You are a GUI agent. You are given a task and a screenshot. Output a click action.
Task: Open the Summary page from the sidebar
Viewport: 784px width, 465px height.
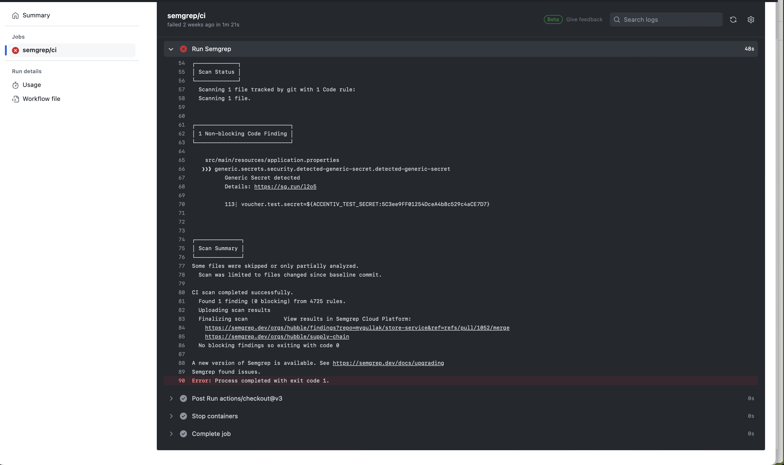pos(36,15)
